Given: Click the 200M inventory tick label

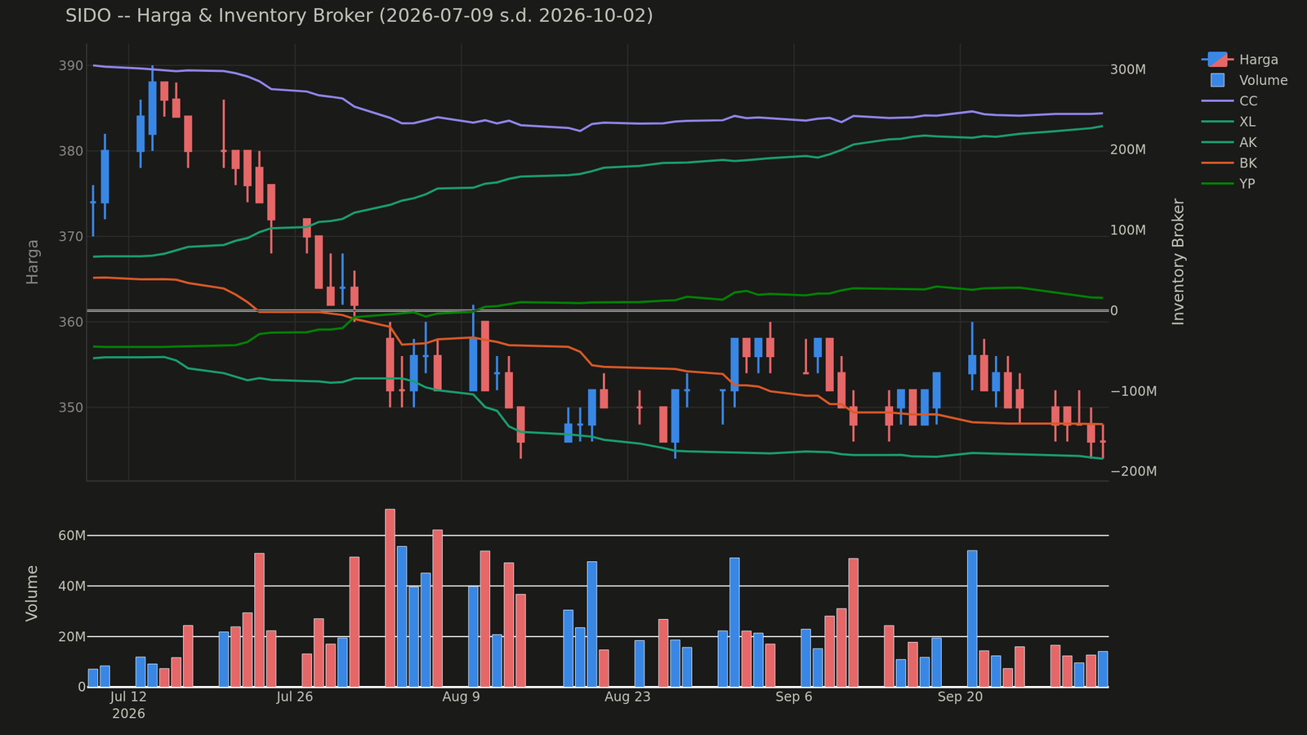Looking at the screenshot, I should pyautogui.click(x=1128, y=150).
